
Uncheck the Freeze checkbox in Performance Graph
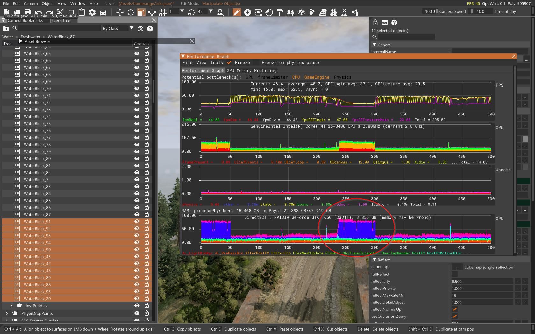tap(229, 63)
